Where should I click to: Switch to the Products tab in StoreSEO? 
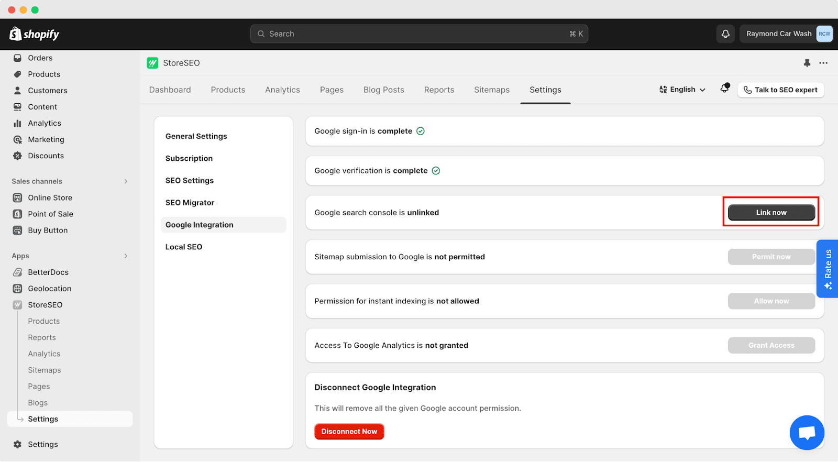228,90
